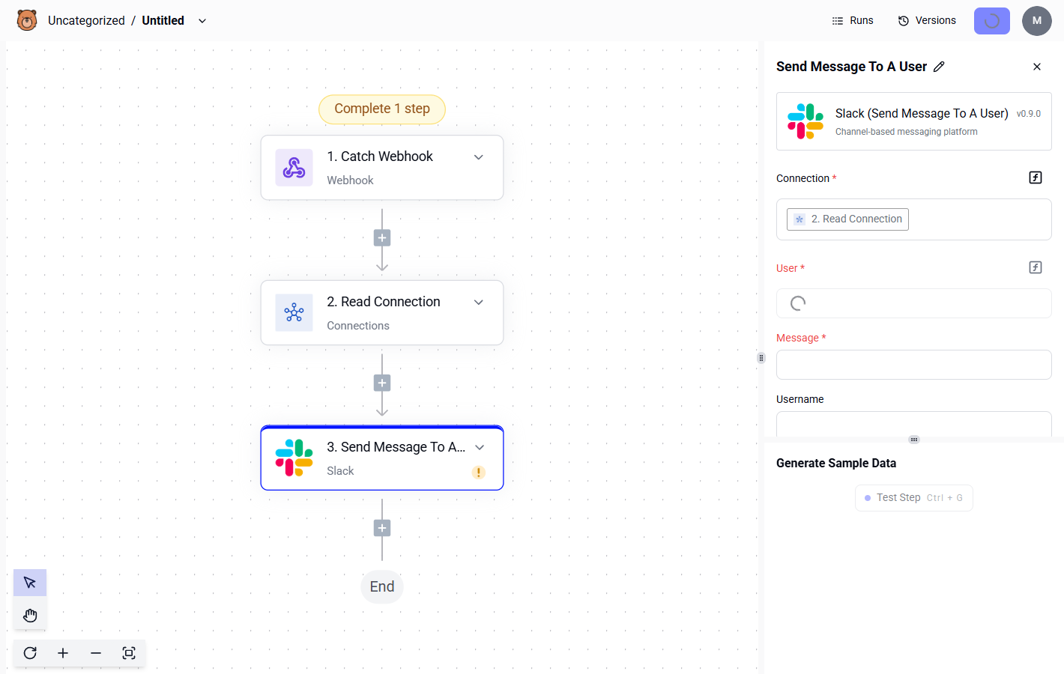Toggle dynamic value mode for Connection field
The width and height of the screenshot is (1064, 674).
(1035, 177)
